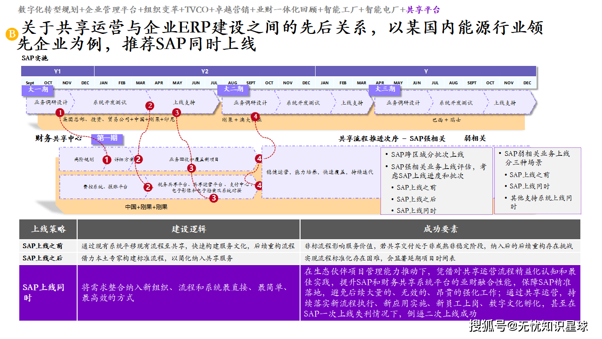The width and height of the screenshot is (602, 339).
Task: Select the 大一期 phase tag
Action: pyautogui.click(x=38, y=89)
